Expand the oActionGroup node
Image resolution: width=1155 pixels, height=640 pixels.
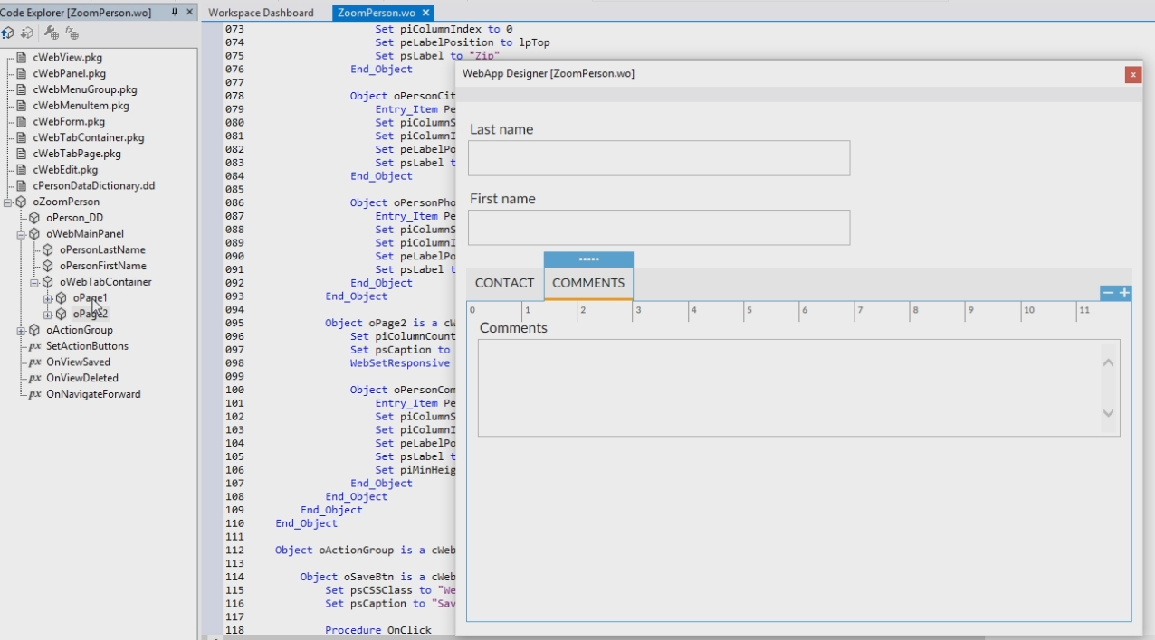21,331
